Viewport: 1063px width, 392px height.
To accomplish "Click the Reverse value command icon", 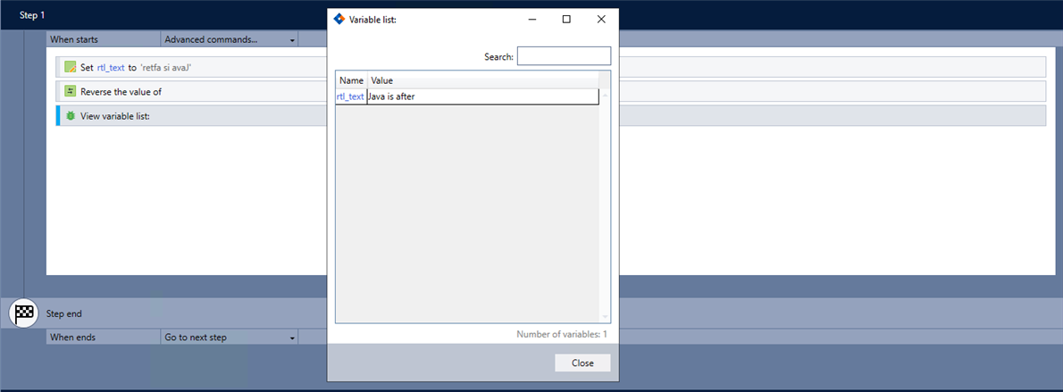I will click(70, 92).
